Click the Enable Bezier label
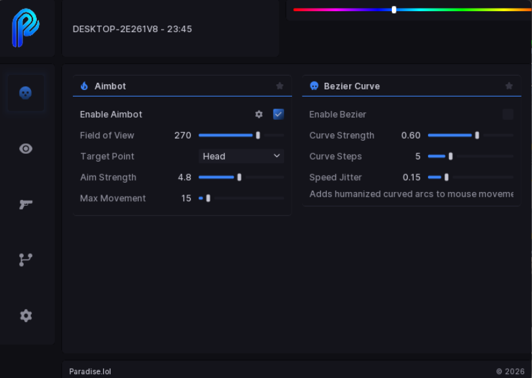Image resolution: width=532 pixels, height=378 pixels. (337, 114)
